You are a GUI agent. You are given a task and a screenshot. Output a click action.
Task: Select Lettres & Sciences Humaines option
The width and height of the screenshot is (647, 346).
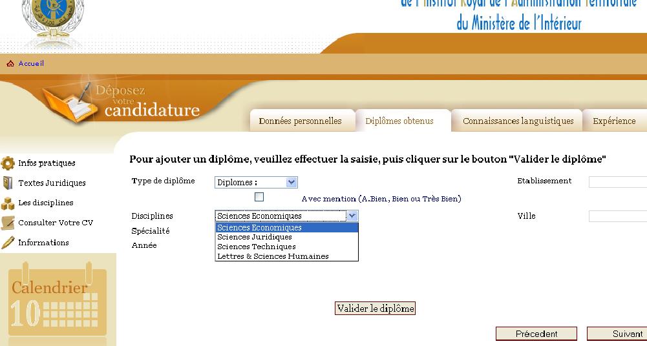(287, 256)
